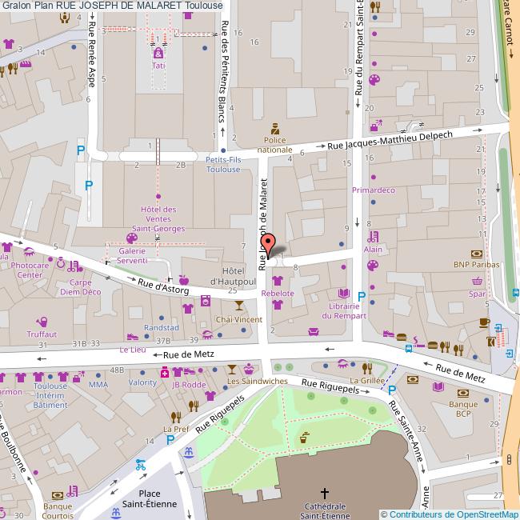520x520 pixels.
Task: Click the Rebelote clothing shop icon
Action: 278,281
